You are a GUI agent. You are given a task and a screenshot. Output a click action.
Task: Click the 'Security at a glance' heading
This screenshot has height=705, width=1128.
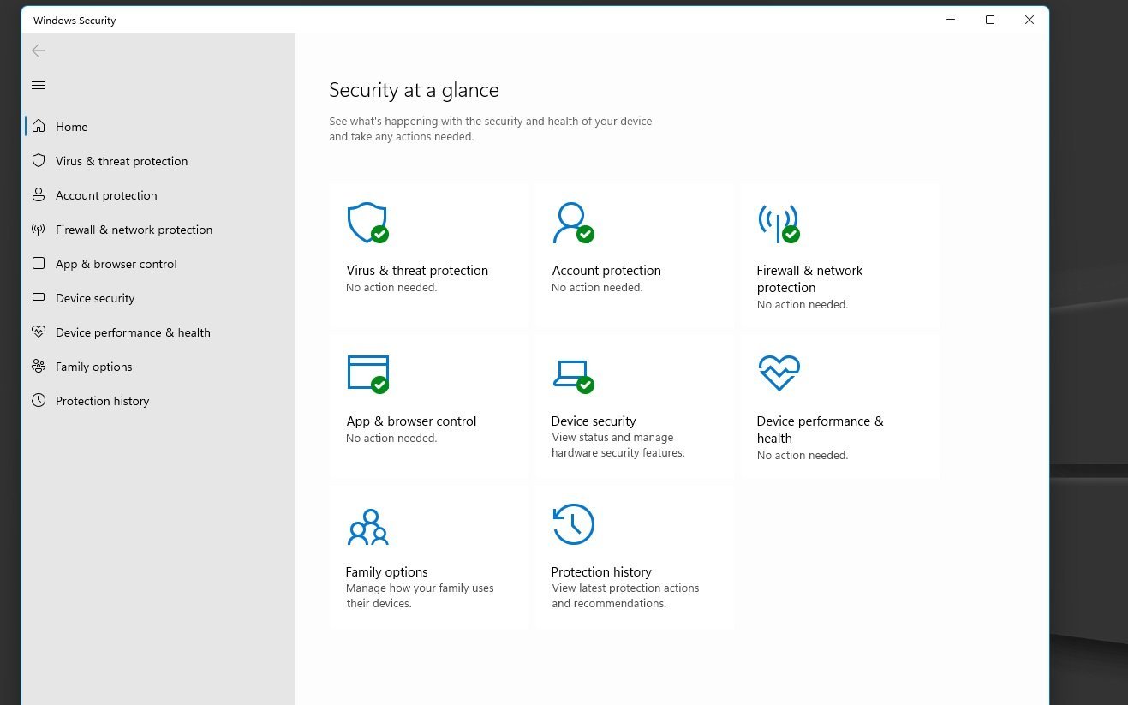(414, 90)
